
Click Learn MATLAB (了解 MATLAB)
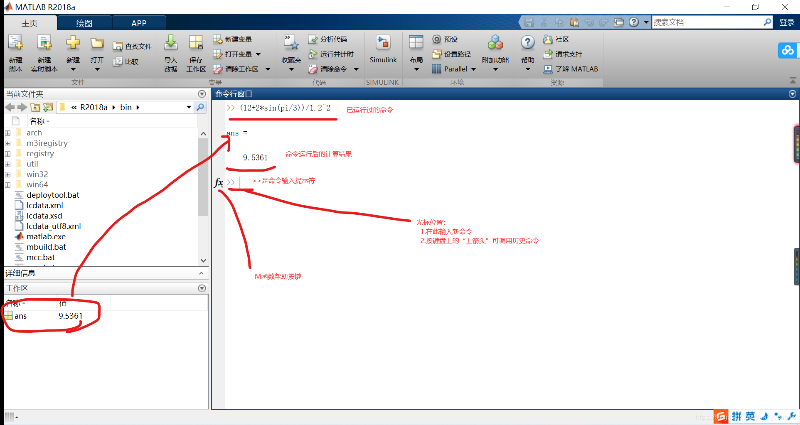[571, 69]
